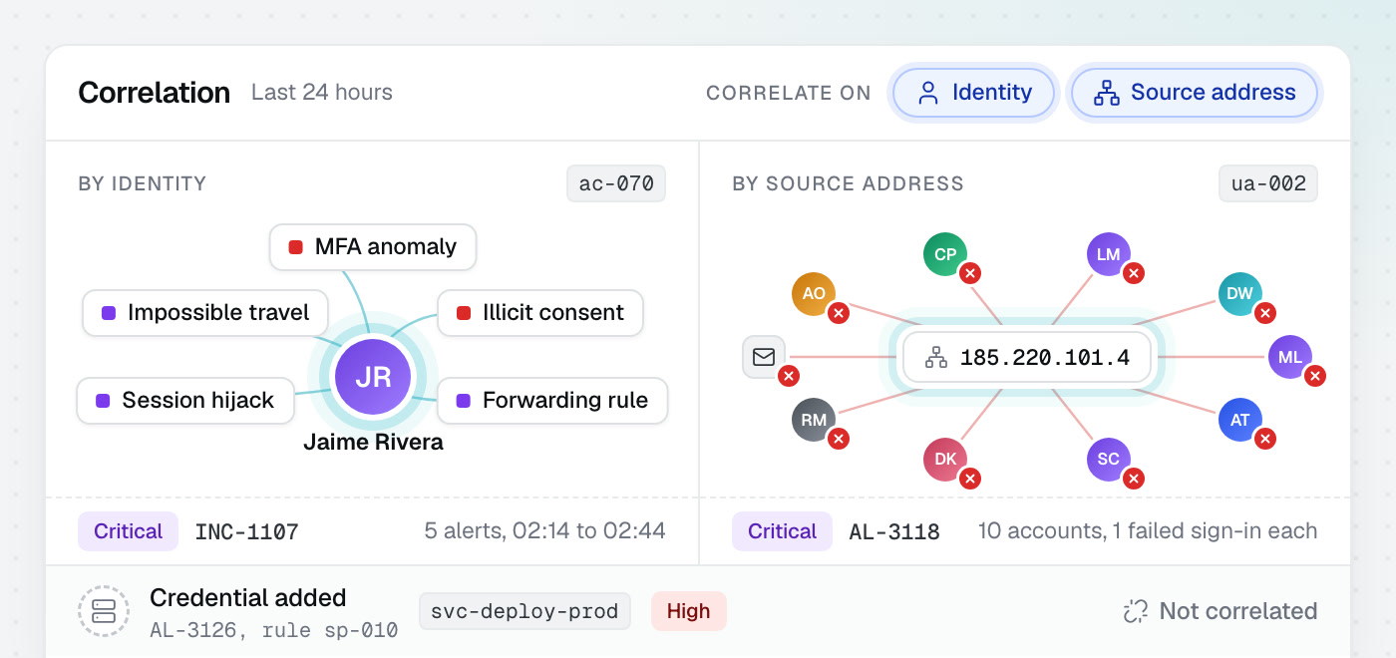Click failed sign-in badge on SC
This screenshot has width=1396, height=658.
coord(1133,479)
